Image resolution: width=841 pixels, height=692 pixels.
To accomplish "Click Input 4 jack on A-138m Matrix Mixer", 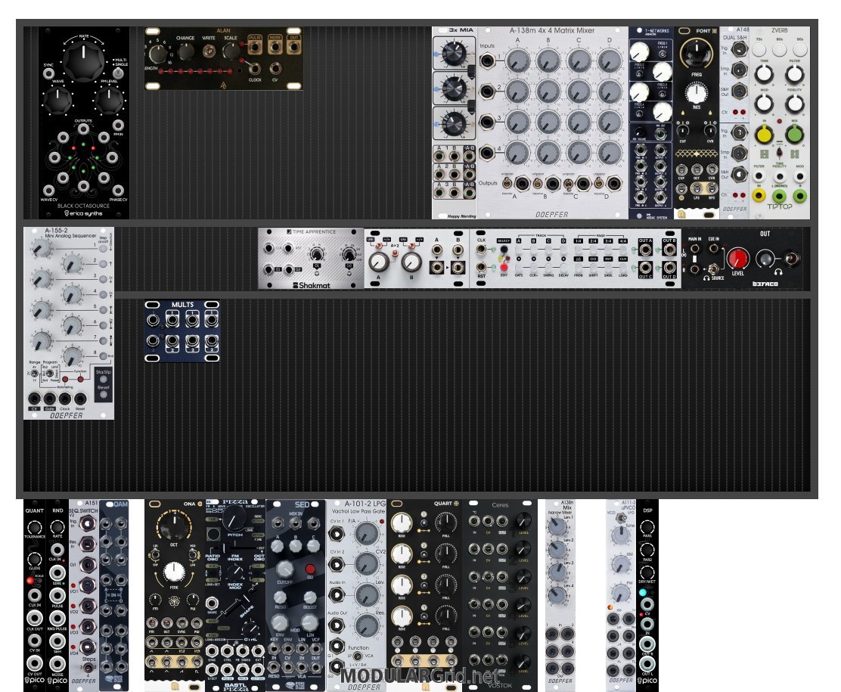I will (x=487, y=153).
